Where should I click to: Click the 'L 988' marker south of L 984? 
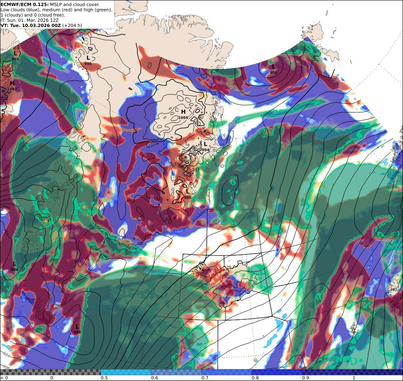[77, 329]
